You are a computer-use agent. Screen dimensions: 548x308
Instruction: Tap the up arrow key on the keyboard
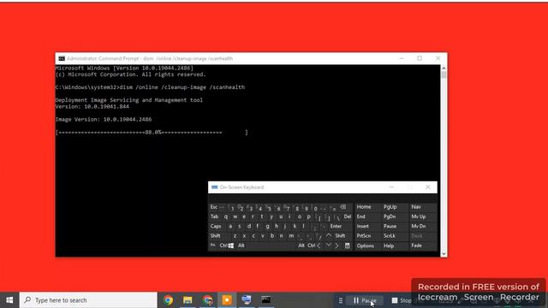pos(329,236)
